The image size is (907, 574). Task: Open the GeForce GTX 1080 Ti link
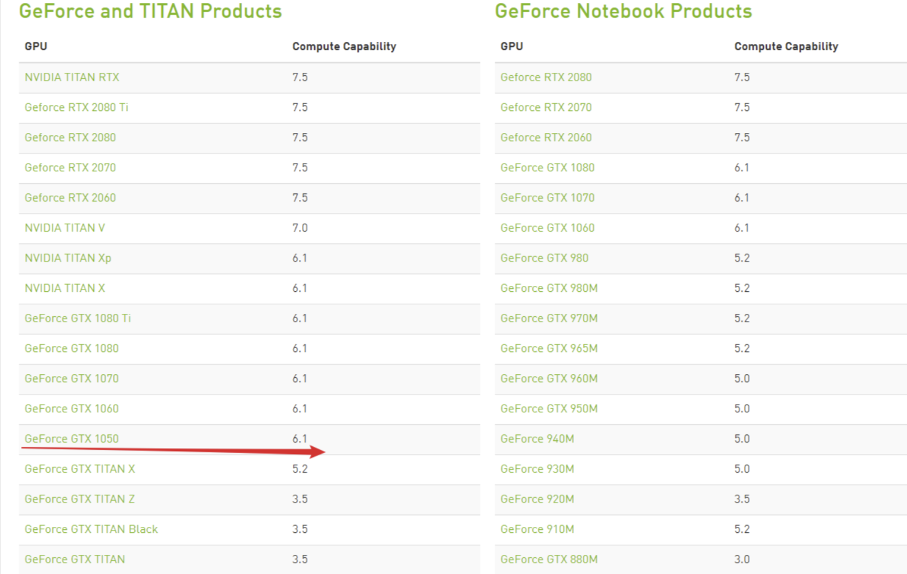pos(78,318)
